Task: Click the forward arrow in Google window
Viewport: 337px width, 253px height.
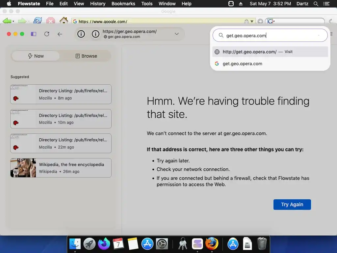Action: coord(22,21)
